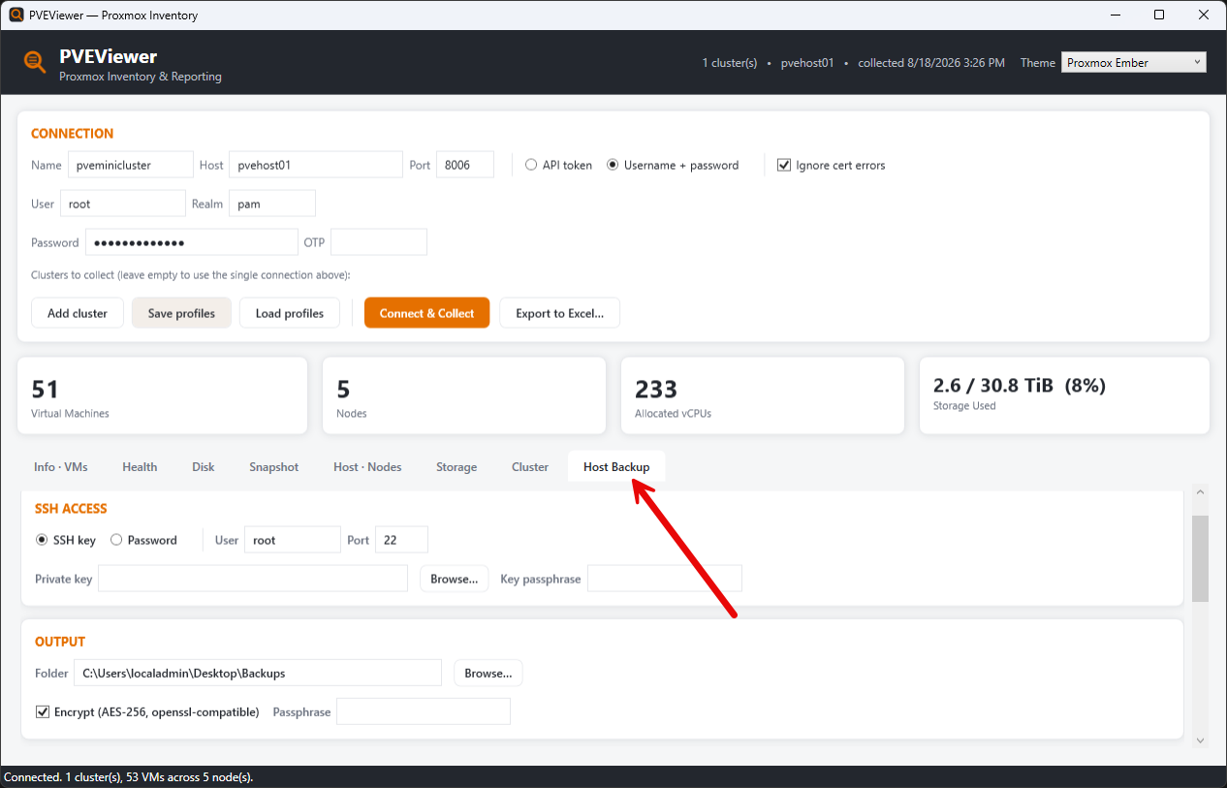Click the 'collected 8/18/2026 3:26 PM' text

931,62
